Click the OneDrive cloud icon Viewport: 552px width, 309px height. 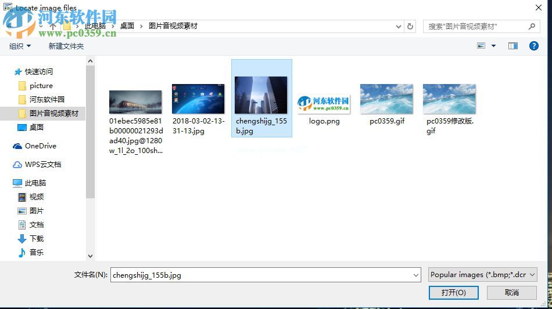tap(17, 146)
